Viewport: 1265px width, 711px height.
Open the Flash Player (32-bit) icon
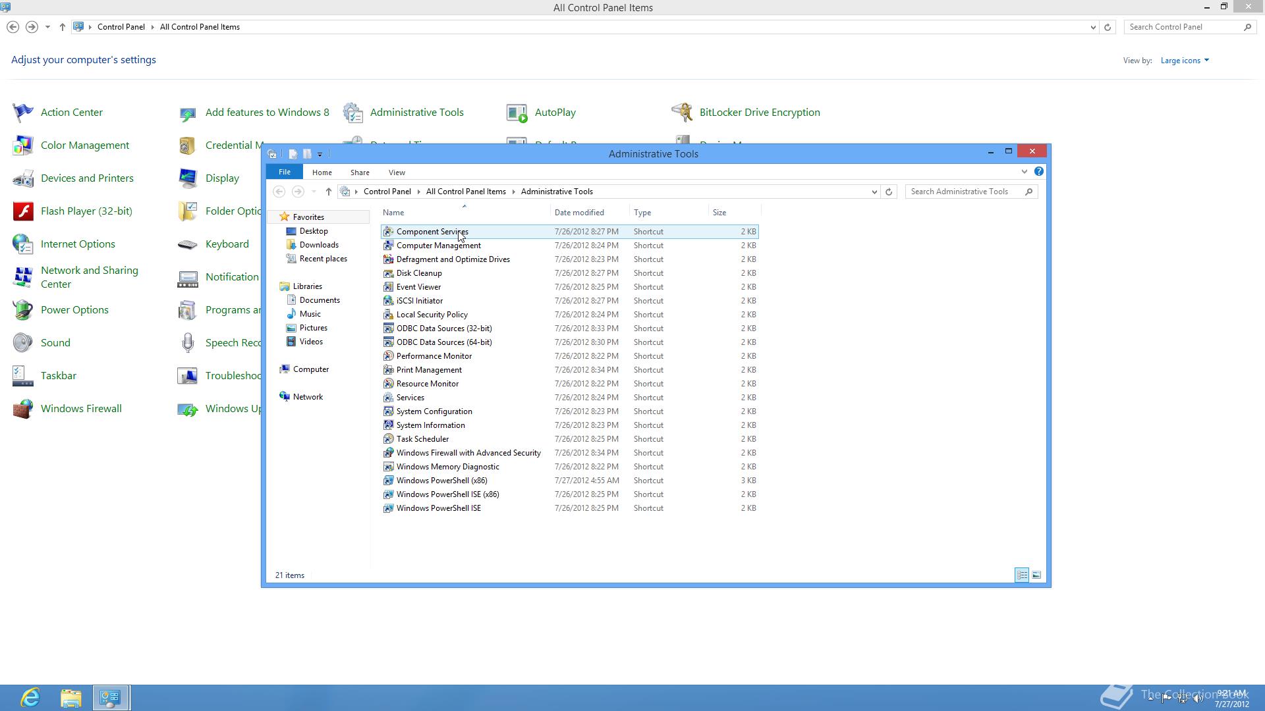tap(23, 211)
